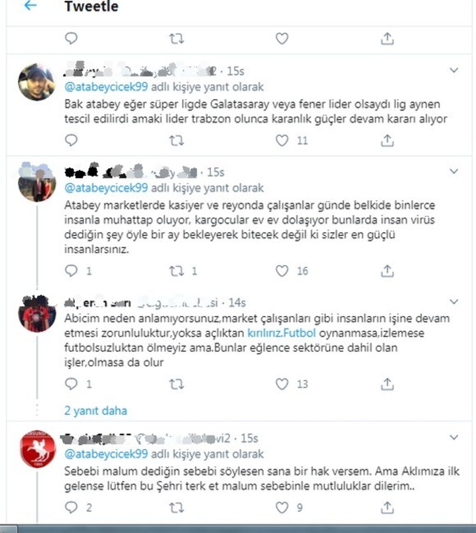The height and width of the screenshot is (533, 476).
Task: Like the market workers tweet with 16 likes
Action: (x=282, y=271)
